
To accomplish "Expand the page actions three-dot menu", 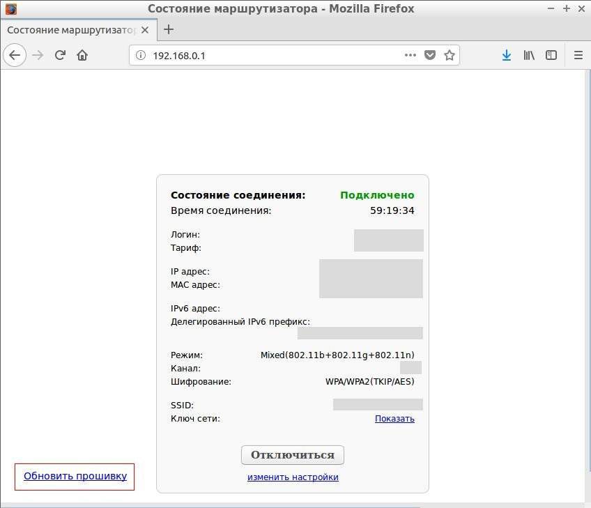I will (410, 55).
